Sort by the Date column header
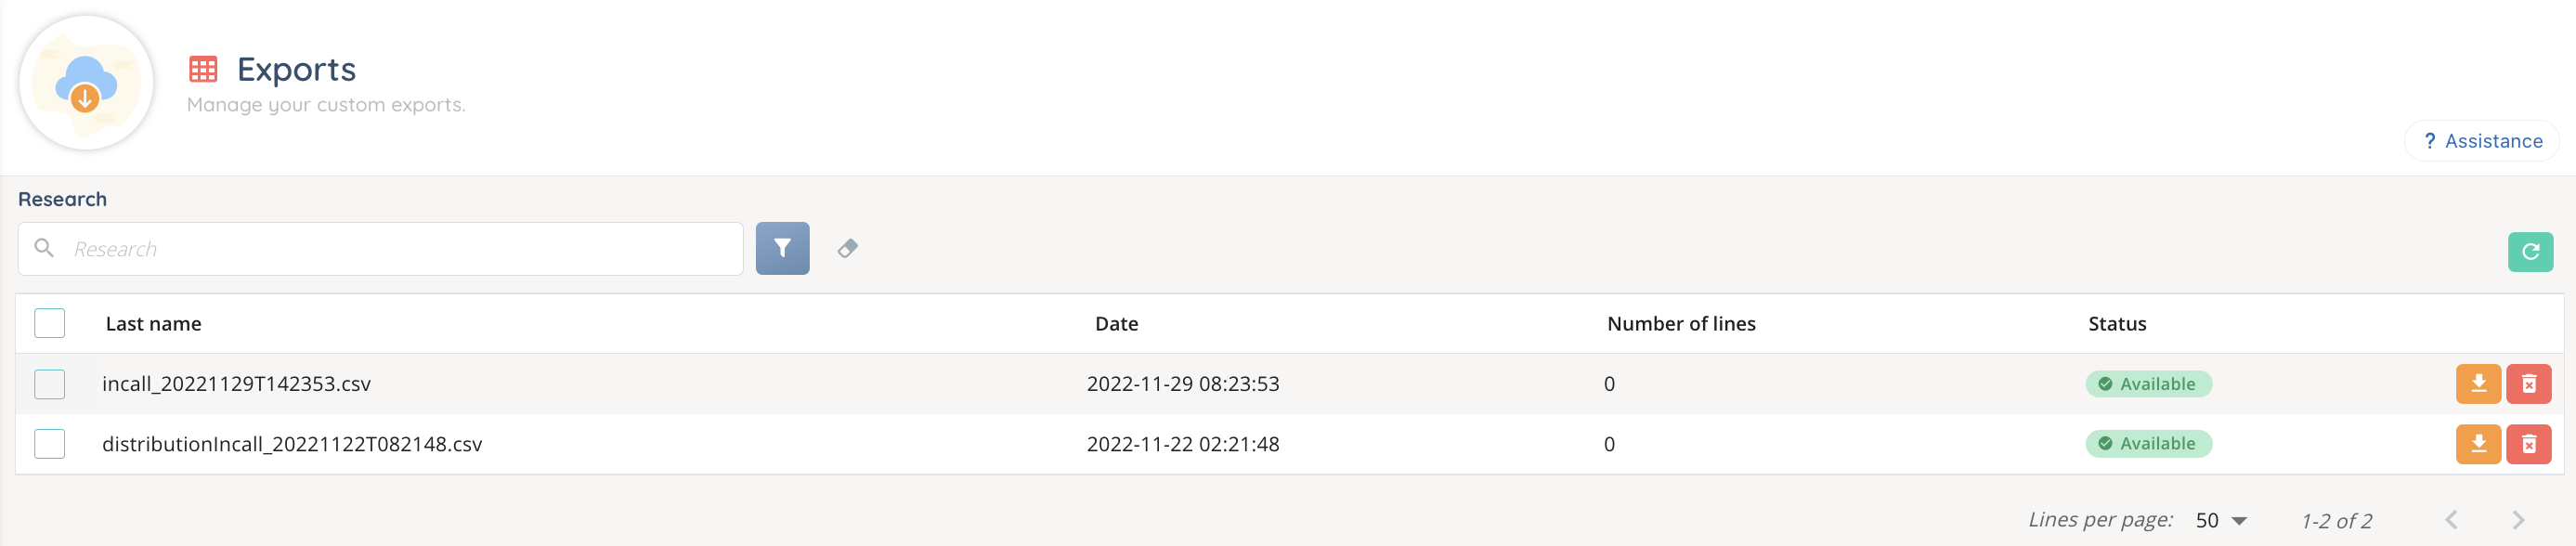 1116,324
